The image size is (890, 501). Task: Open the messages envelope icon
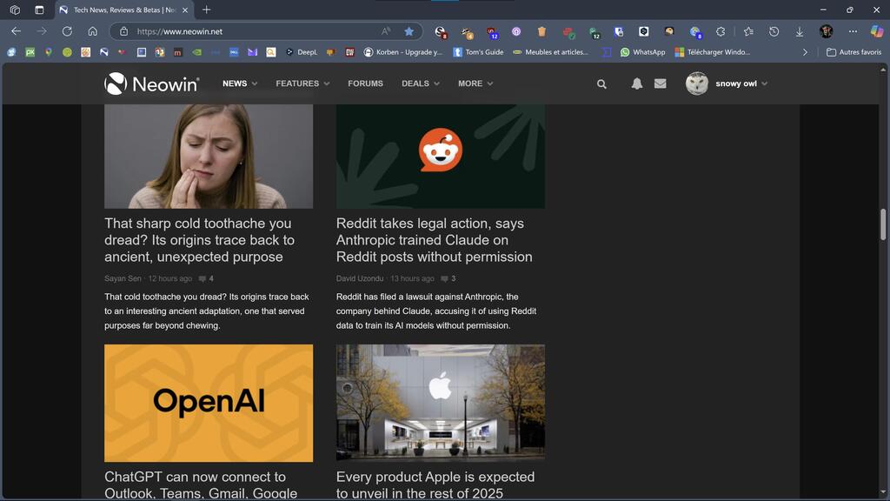[661, 83]
